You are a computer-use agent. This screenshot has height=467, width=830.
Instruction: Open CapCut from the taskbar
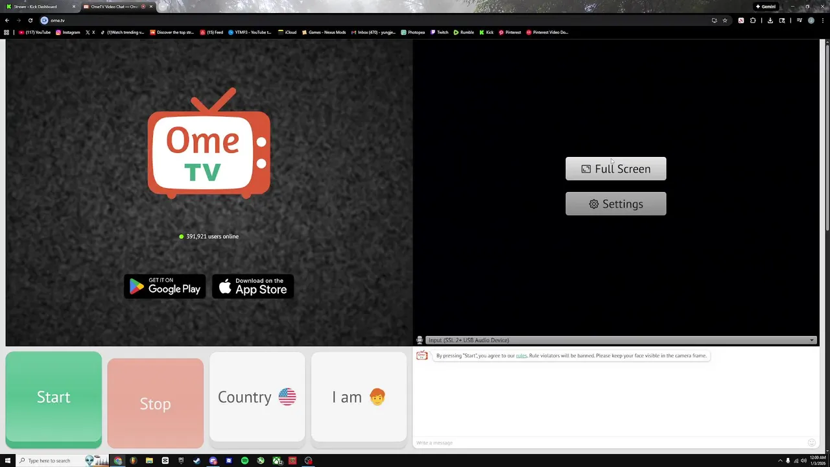[165, 461]
